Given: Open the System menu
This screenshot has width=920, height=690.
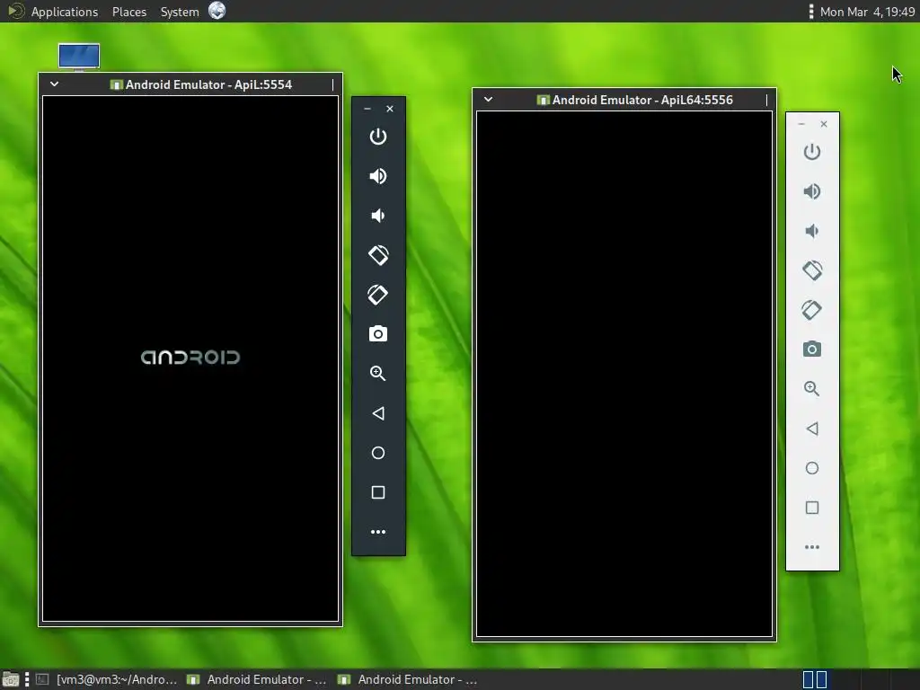Looking at the screenshot, I should pyautogui.click(x=180, y=12).
